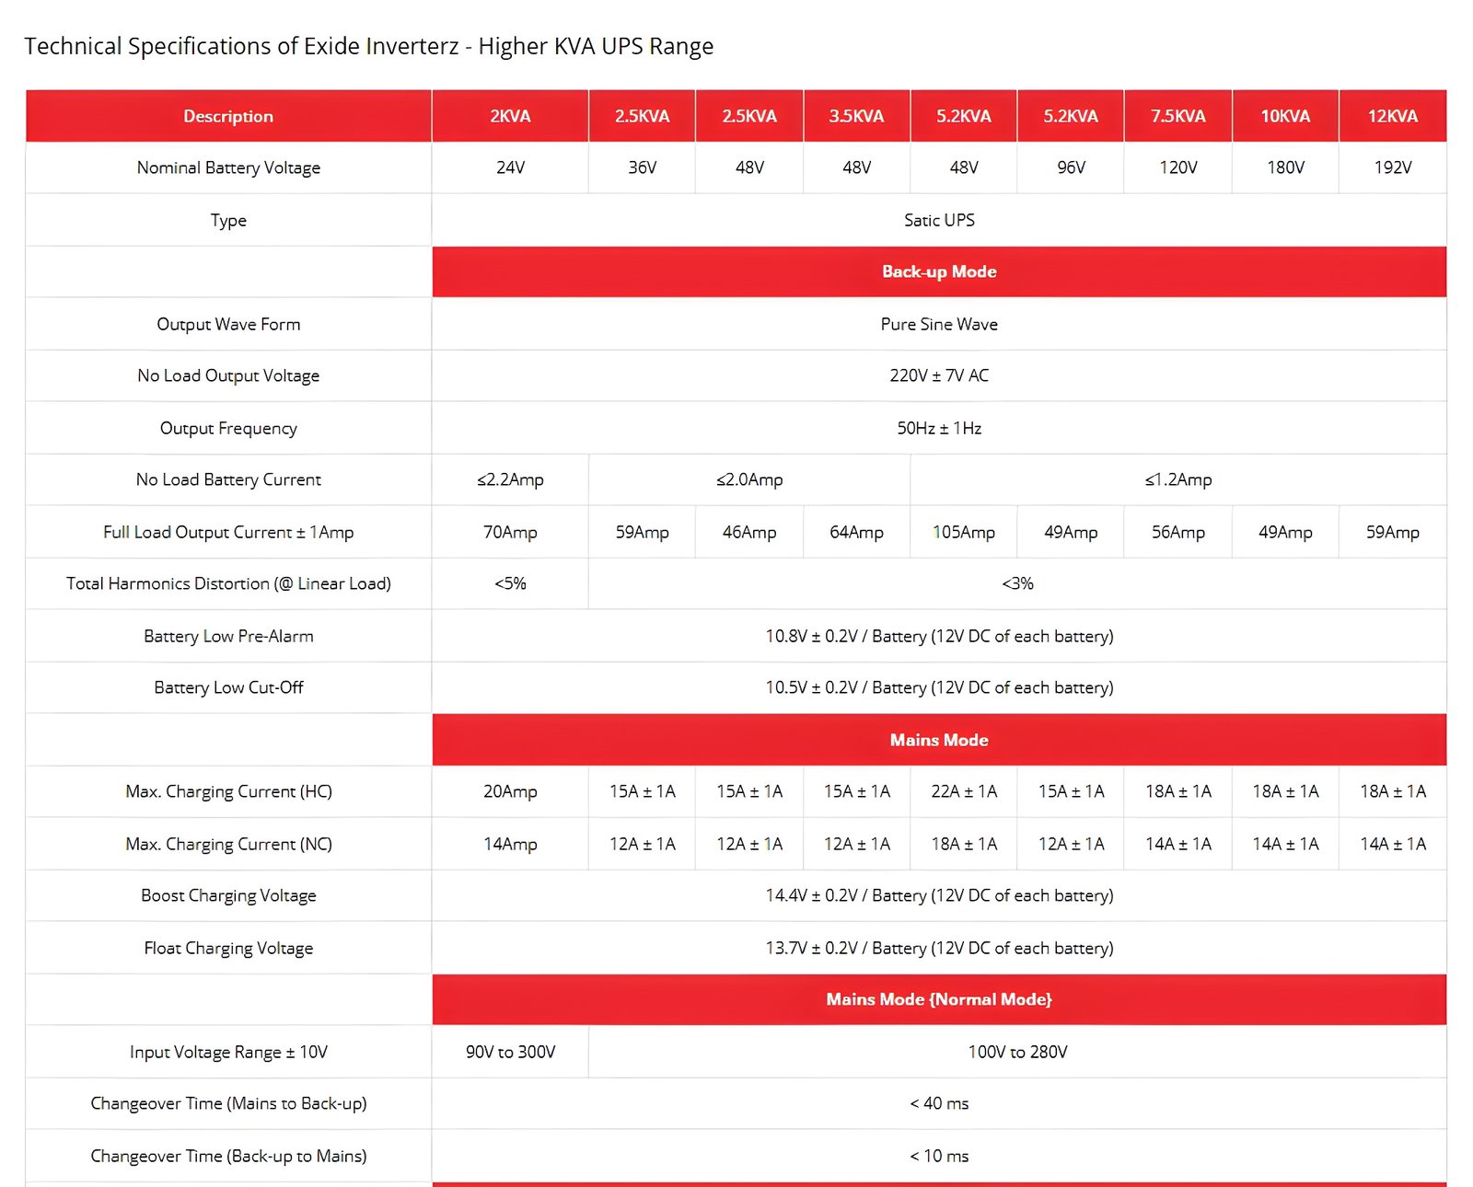
Task: Click the < 40 ms changeover time cell
Action: [x=939, y=1103]
